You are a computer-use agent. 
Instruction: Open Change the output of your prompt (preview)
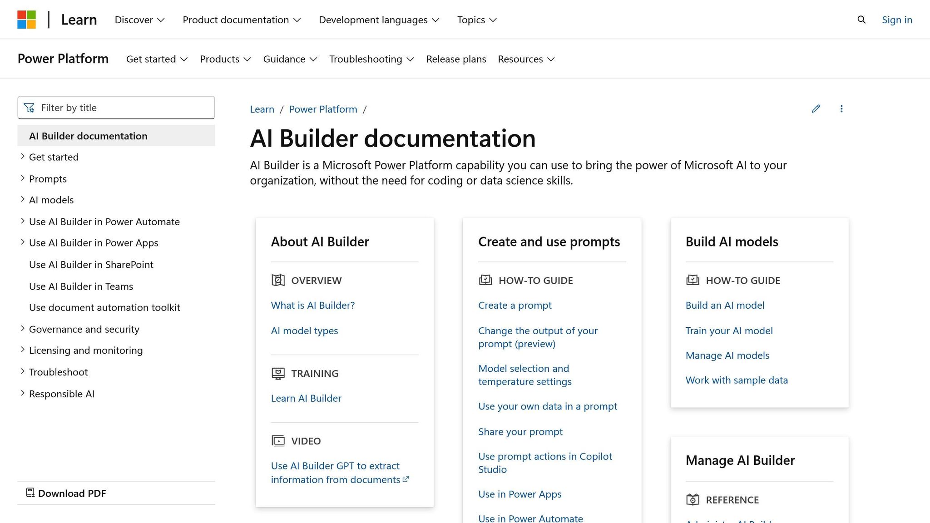(x=538, y=337)
